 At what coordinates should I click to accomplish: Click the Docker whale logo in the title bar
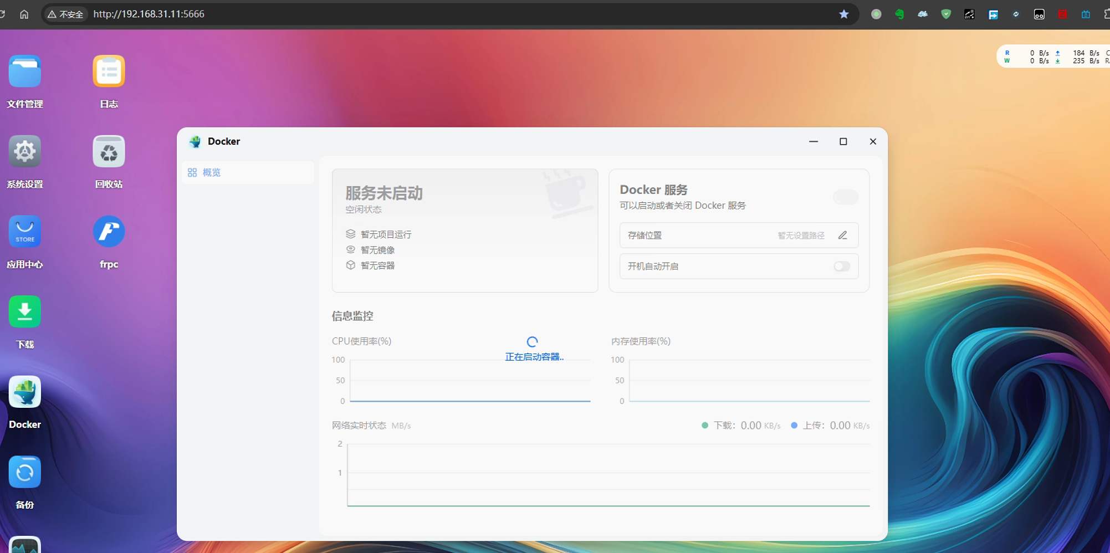(195, 141)
